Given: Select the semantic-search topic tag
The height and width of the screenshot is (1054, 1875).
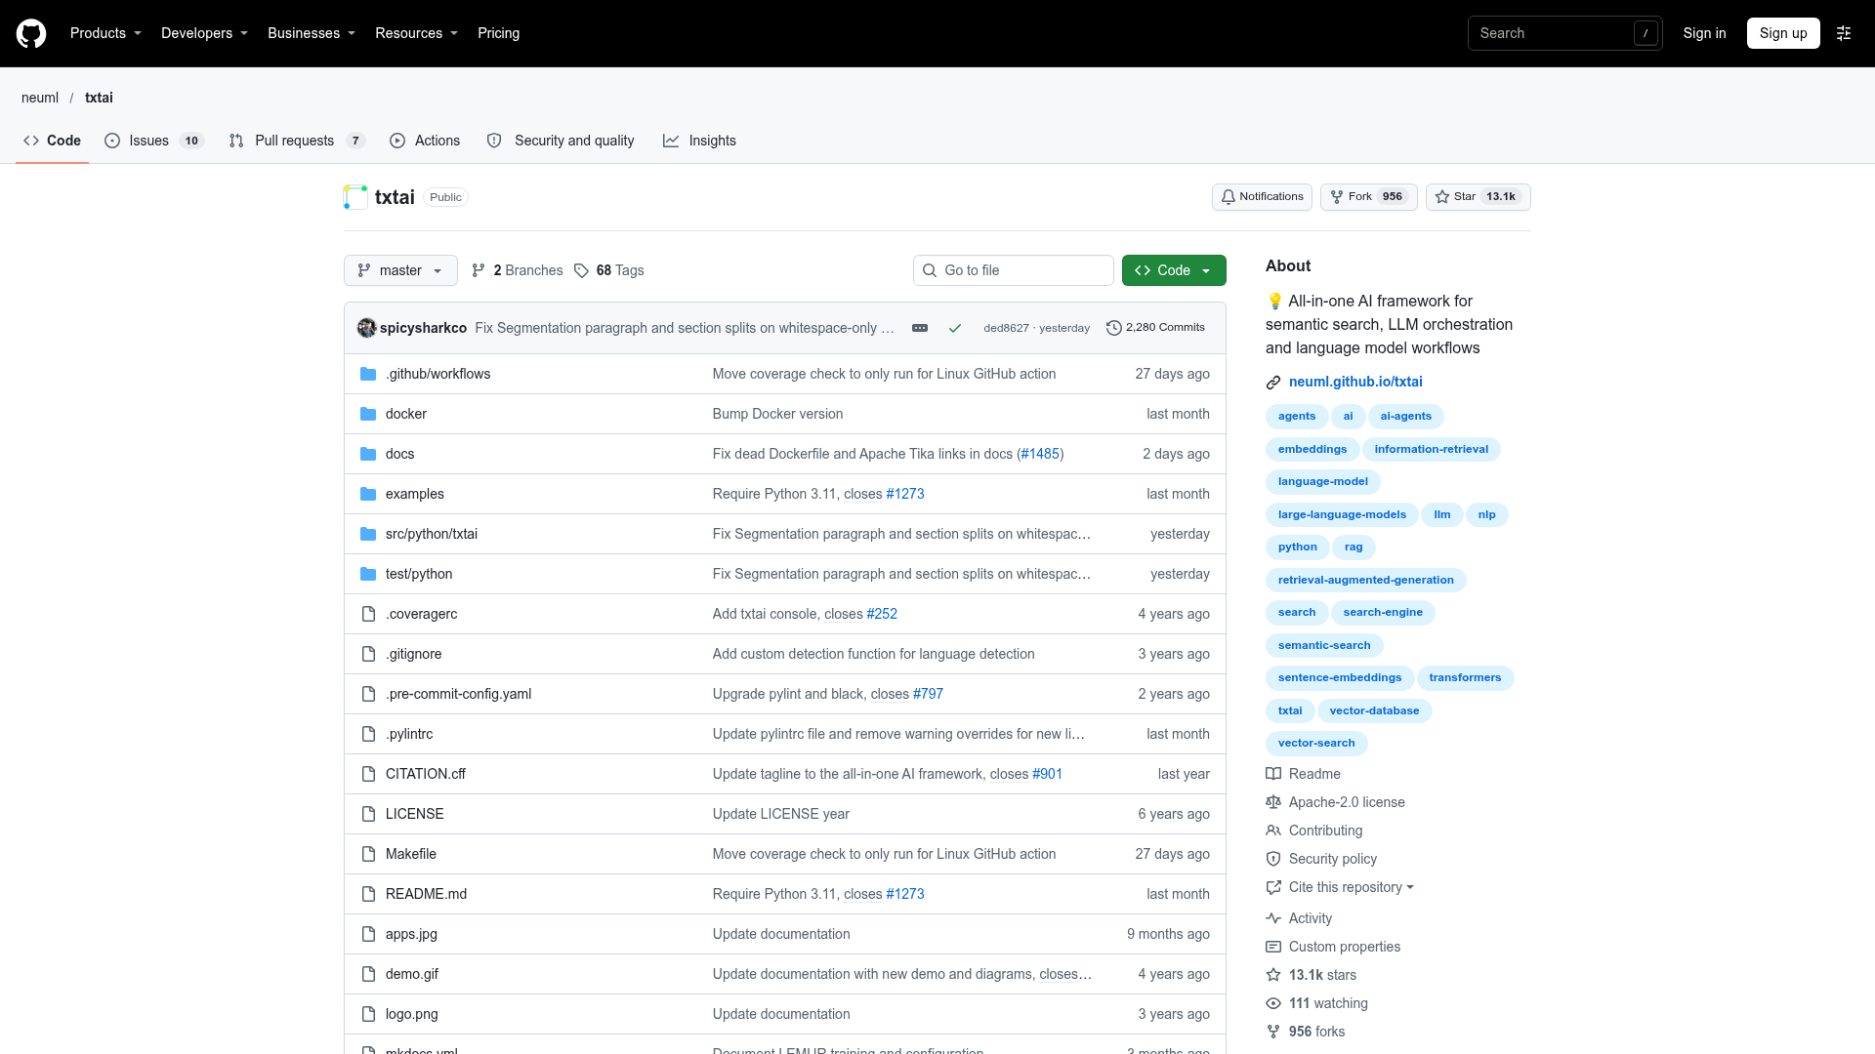Looking at the screenshot, I should click(1324, 645).
